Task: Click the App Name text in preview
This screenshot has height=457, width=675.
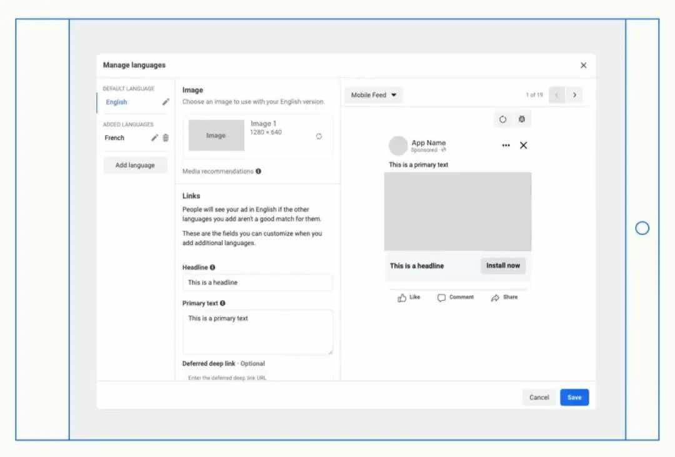Action: pos(428,143)
